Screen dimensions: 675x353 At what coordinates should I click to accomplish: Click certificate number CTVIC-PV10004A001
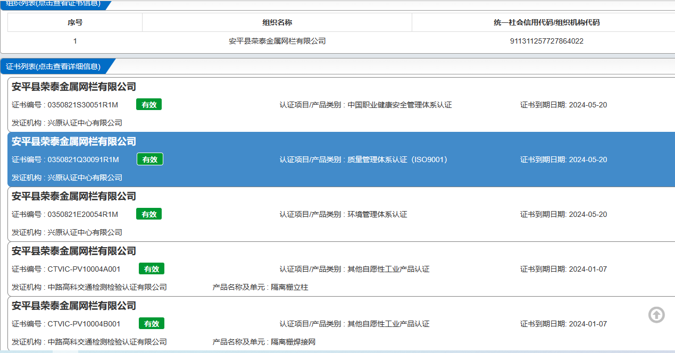[84, 269]
